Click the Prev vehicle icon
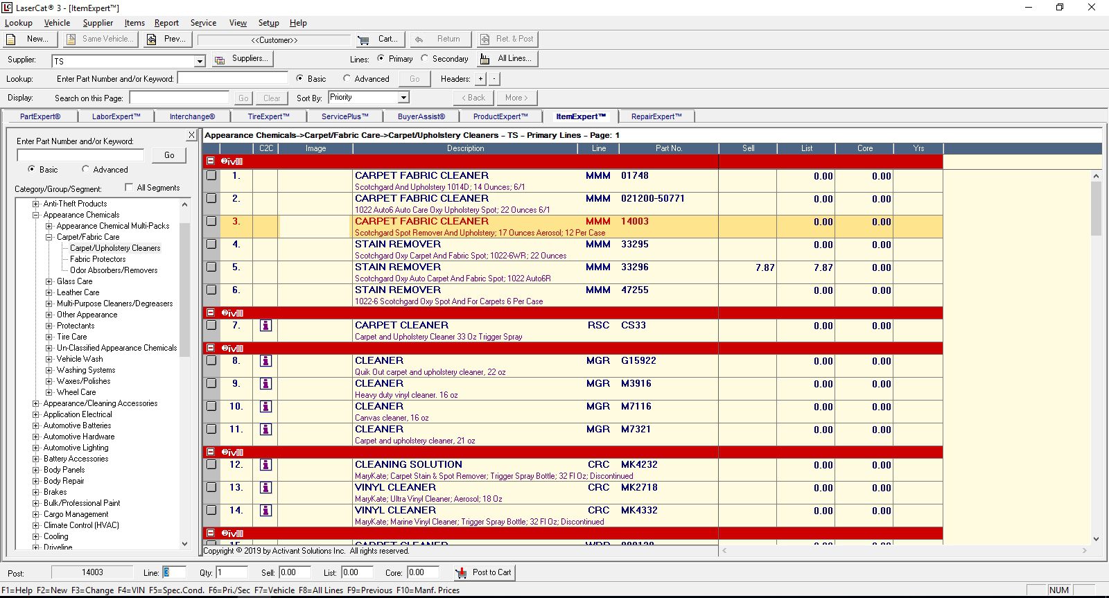The image size is (1109, 598). (x=151, y=39)
